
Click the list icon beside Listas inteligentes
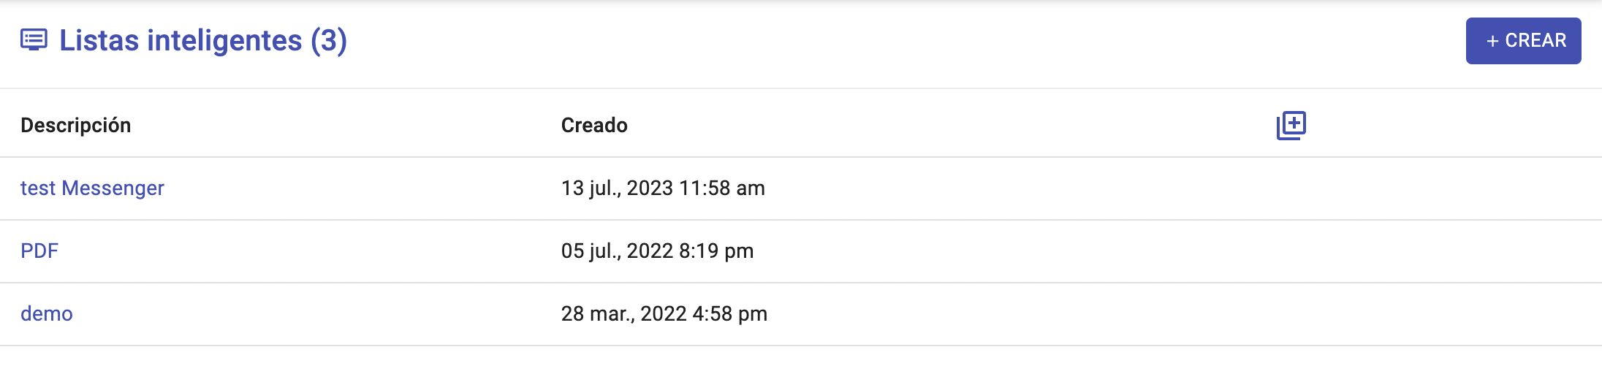click(34, 40)
